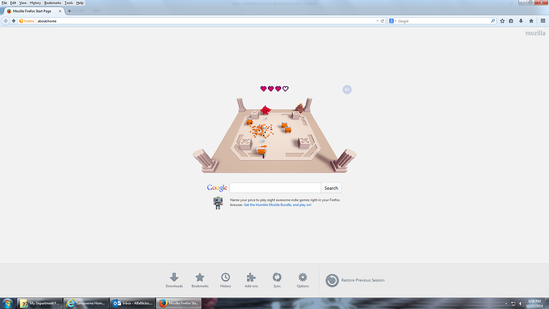Focus the Google search box on page

coord(275,188)
